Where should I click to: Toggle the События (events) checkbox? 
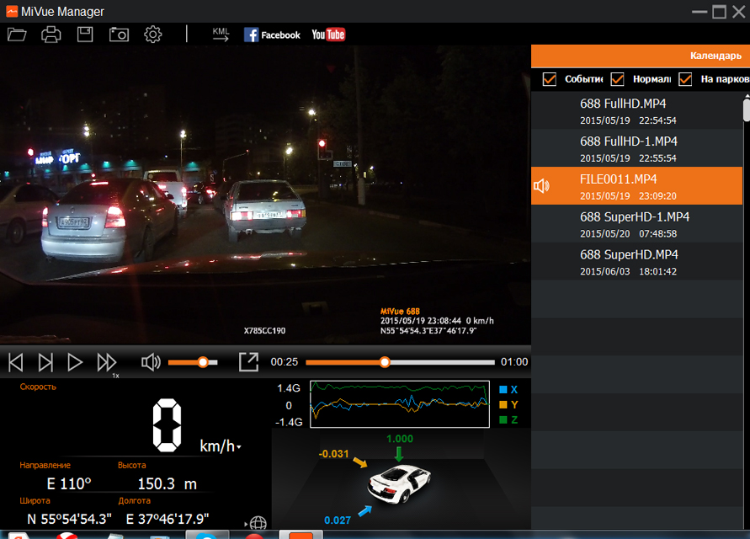[x=550, y=79]
